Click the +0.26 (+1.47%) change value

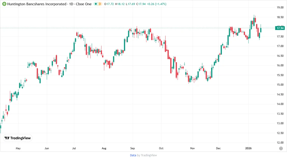pyautogui.click(x=157, y=4)
